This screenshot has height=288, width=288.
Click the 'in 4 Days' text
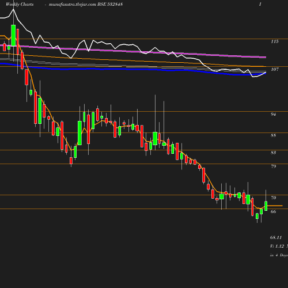[279, 255]
